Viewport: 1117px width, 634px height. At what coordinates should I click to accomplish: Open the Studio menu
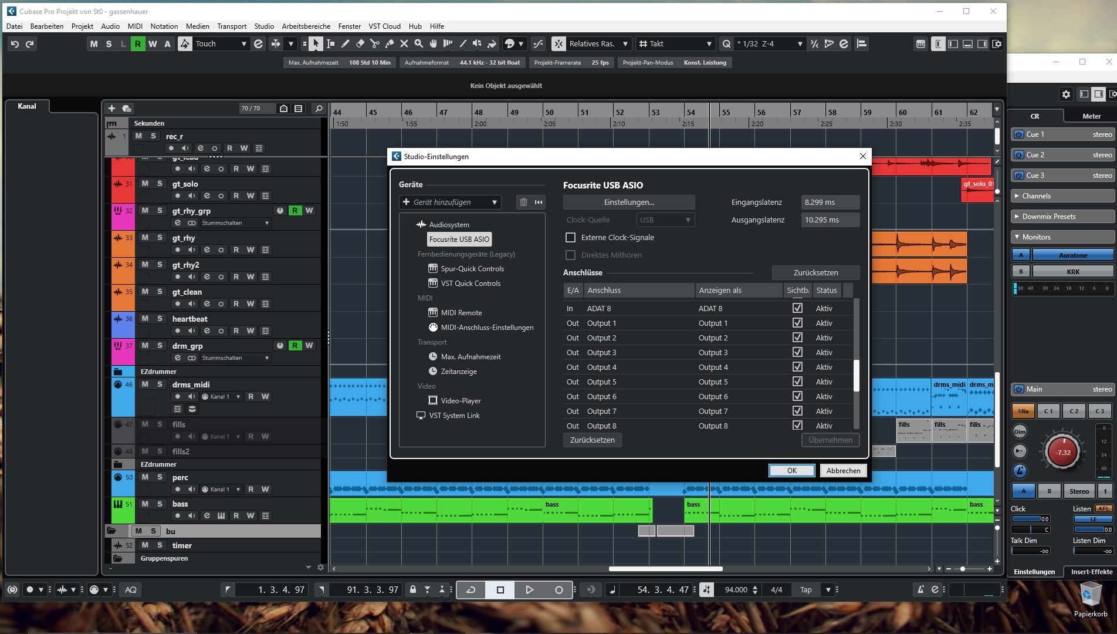(x=264, y=26)
